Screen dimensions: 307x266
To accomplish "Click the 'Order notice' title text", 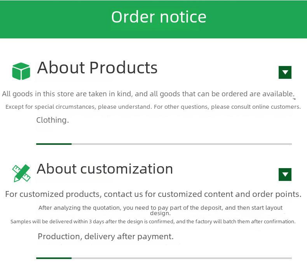I will click(159, 17).
